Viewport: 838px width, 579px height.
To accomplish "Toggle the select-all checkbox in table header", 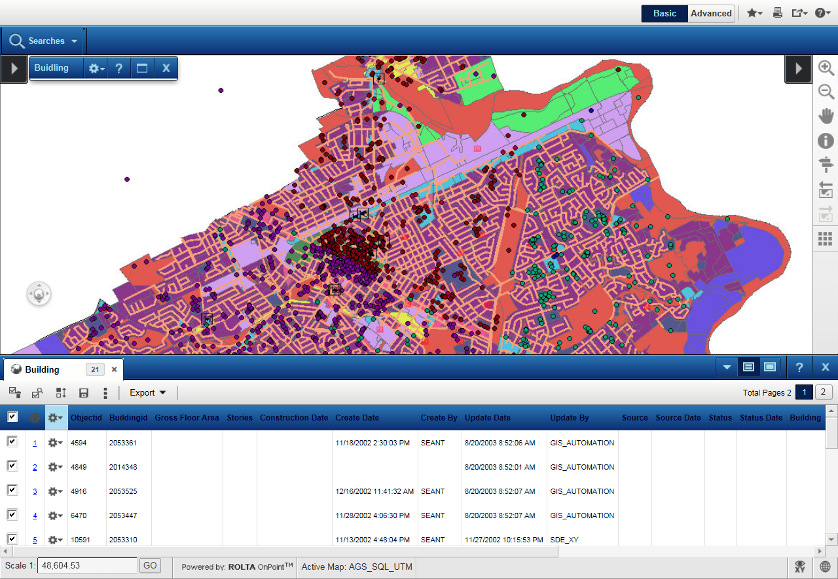I will click(x=12, y=417).
